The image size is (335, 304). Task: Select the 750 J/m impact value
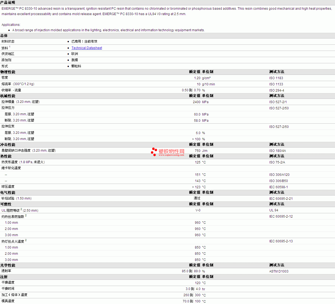click(x=201, y=151)
